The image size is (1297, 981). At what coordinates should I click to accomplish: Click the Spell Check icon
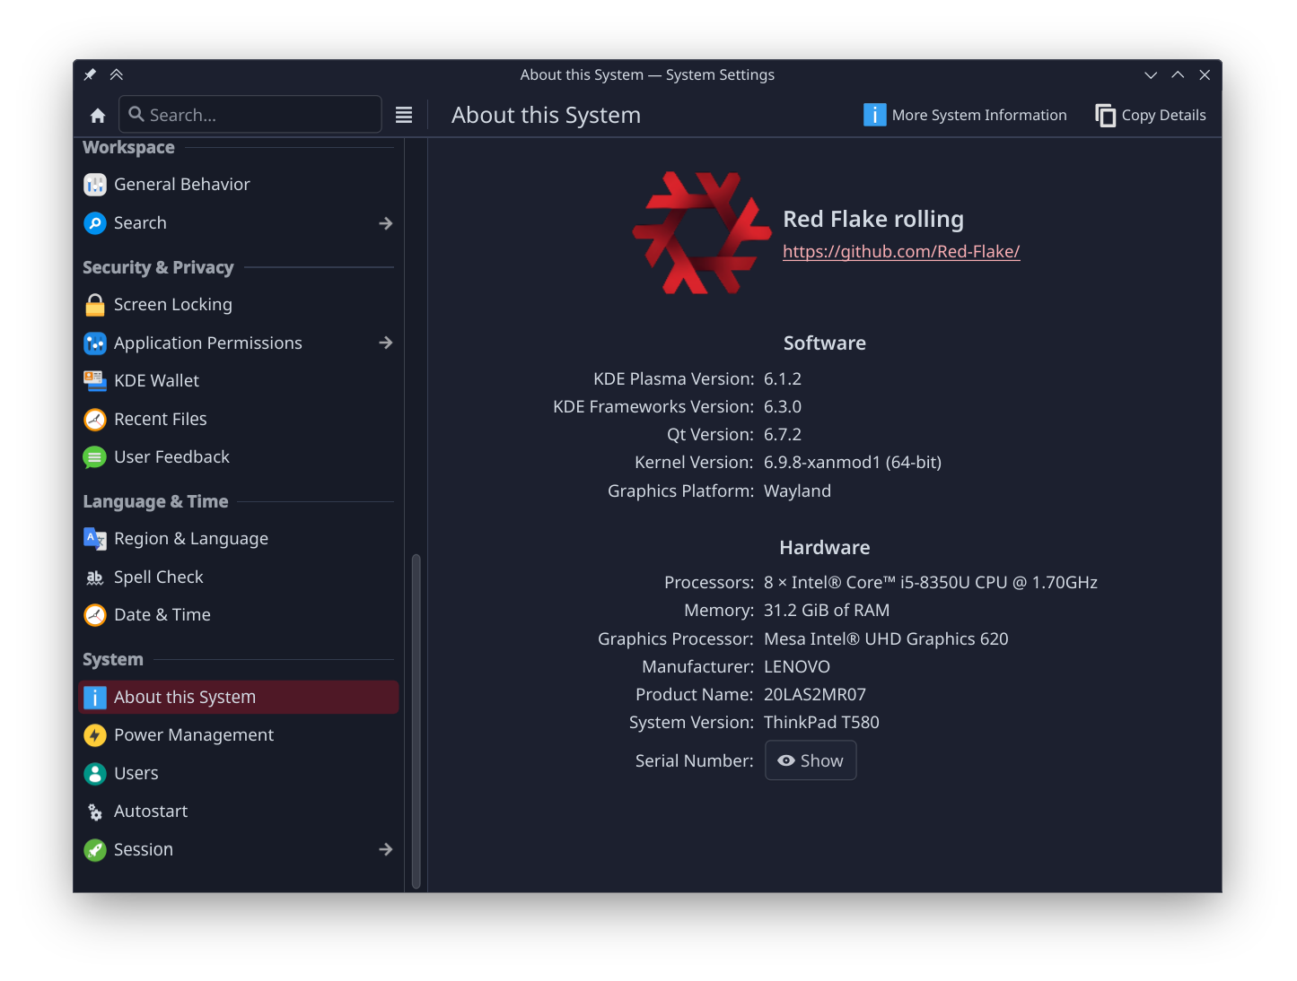(x=95, y=577)
